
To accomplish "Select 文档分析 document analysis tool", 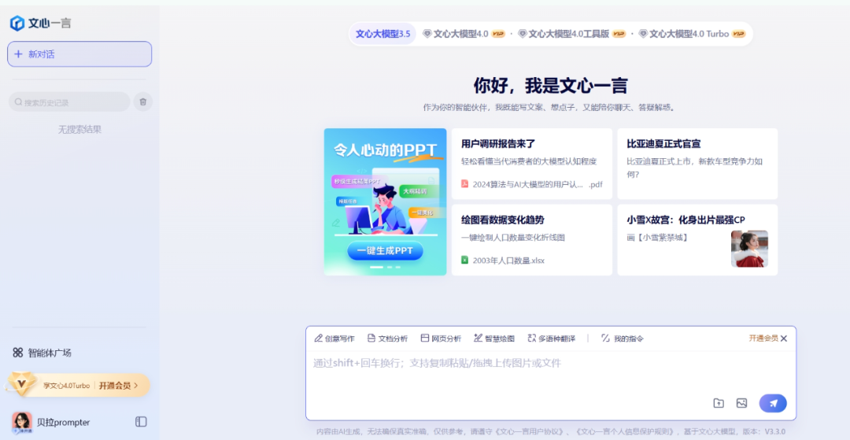I will point(387,338).
